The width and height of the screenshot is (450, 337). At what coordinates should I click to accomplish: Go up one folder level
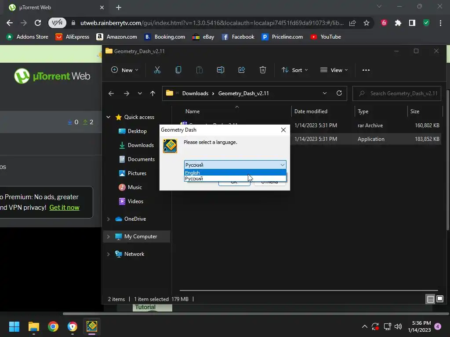pos(152,93)
